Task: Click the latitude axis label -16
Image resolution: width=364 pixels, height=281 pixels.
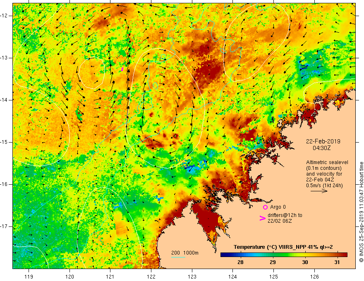Action: click(4, 184)
